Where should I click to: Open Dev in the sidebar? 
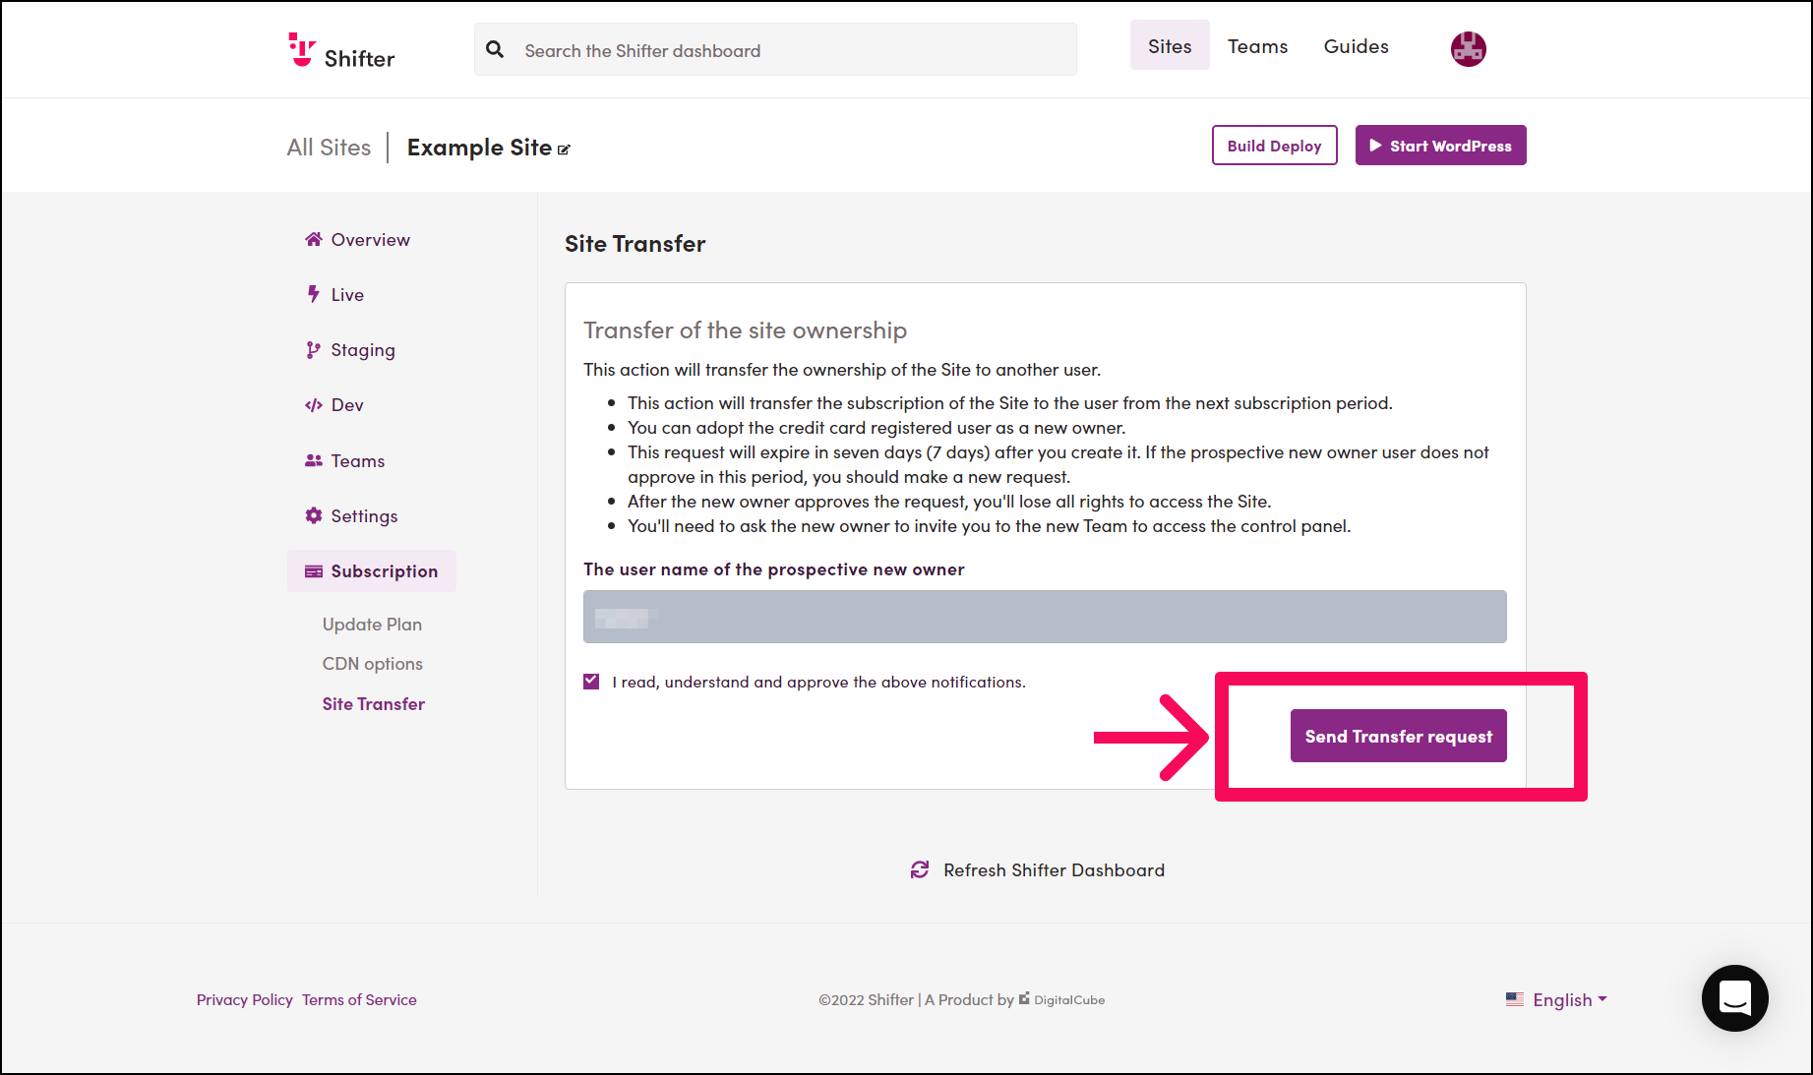point(335,405)
